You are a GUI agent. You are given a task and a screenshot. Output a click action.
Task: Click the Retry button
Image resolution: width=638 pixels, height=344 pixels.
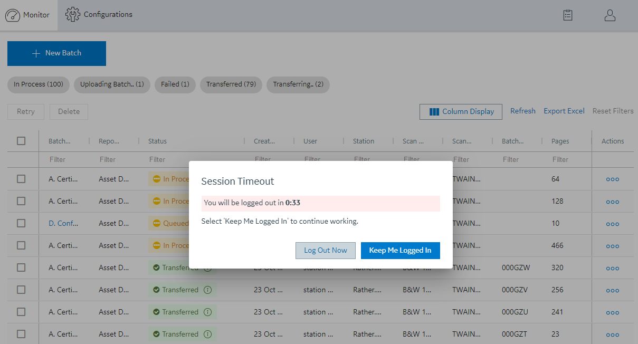coord(26,112)
